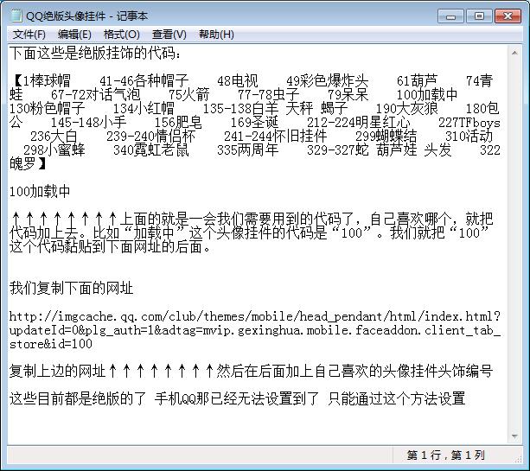The height and width of the screenshot is (471, 530).
Task: Click the status bar text 第 1 行, 第 1 列
Action: pos(445,455)
